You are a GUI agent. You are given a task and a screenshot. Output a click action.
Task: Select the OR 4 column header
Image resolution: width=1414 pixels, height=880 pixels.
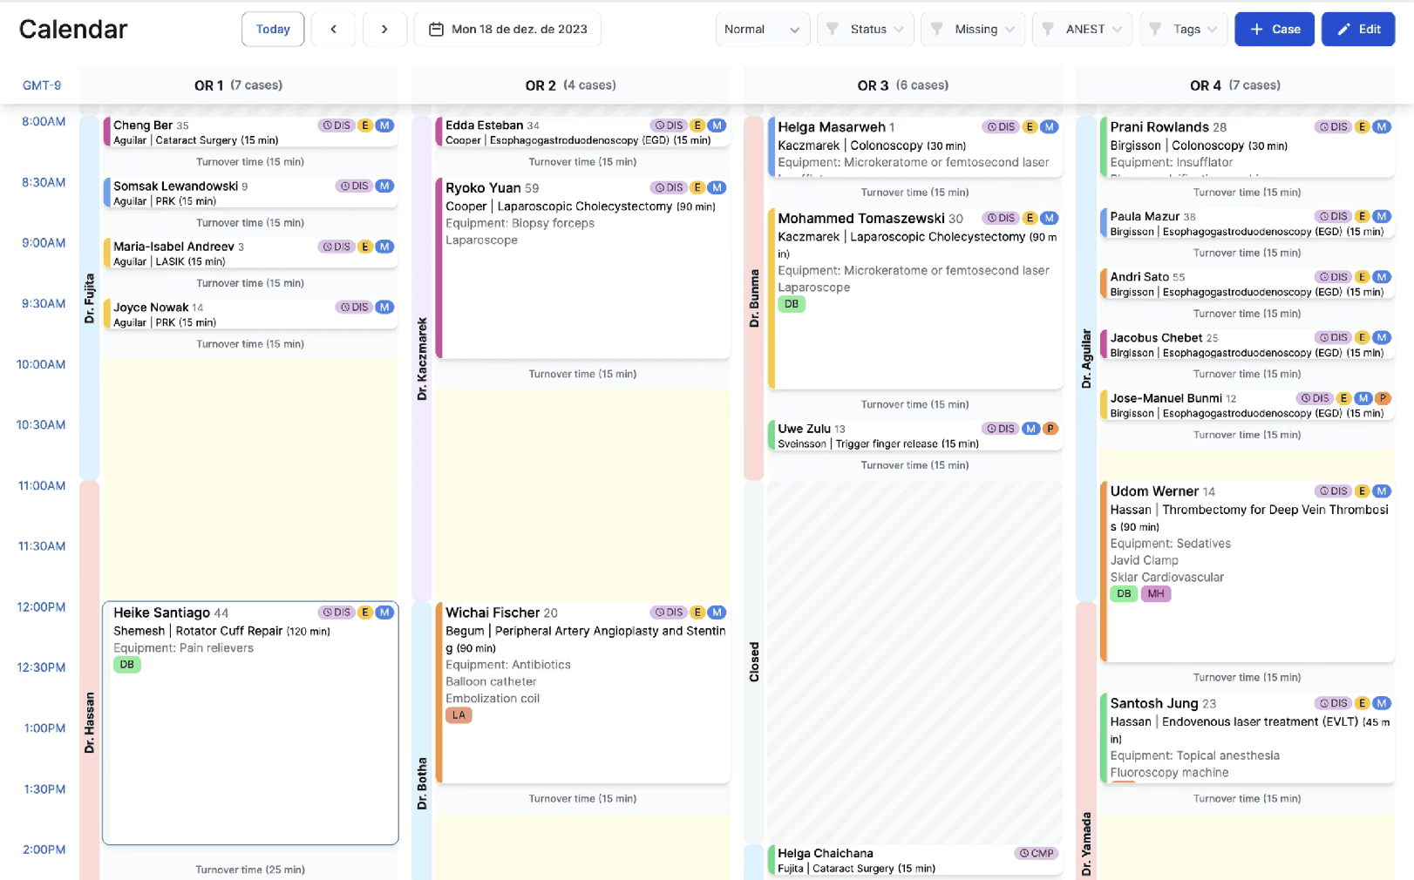tap(1235, 85)
